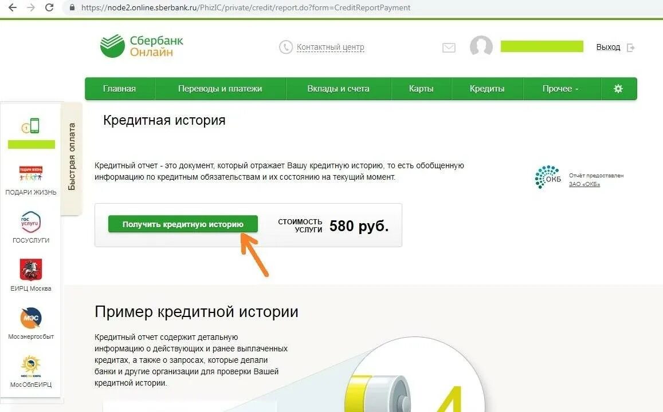Switch to Вклады и счета tab
This screenshot has width=663, height=412.
338,89
